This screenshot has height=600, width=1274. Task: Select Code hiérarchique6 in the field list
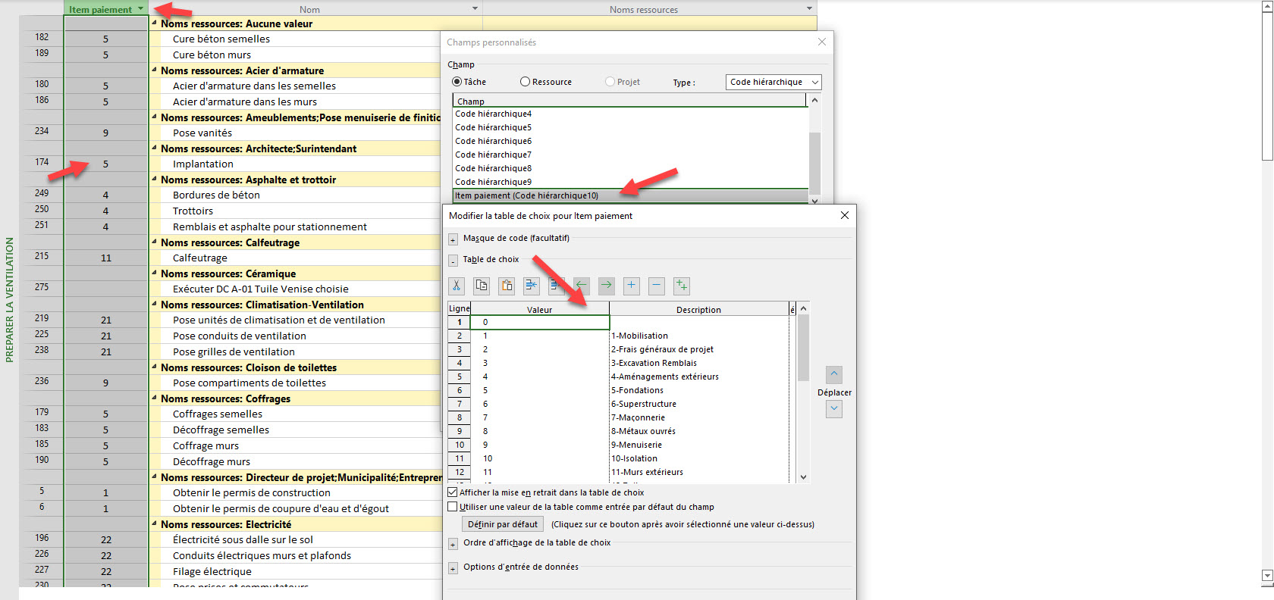[494, 141]
